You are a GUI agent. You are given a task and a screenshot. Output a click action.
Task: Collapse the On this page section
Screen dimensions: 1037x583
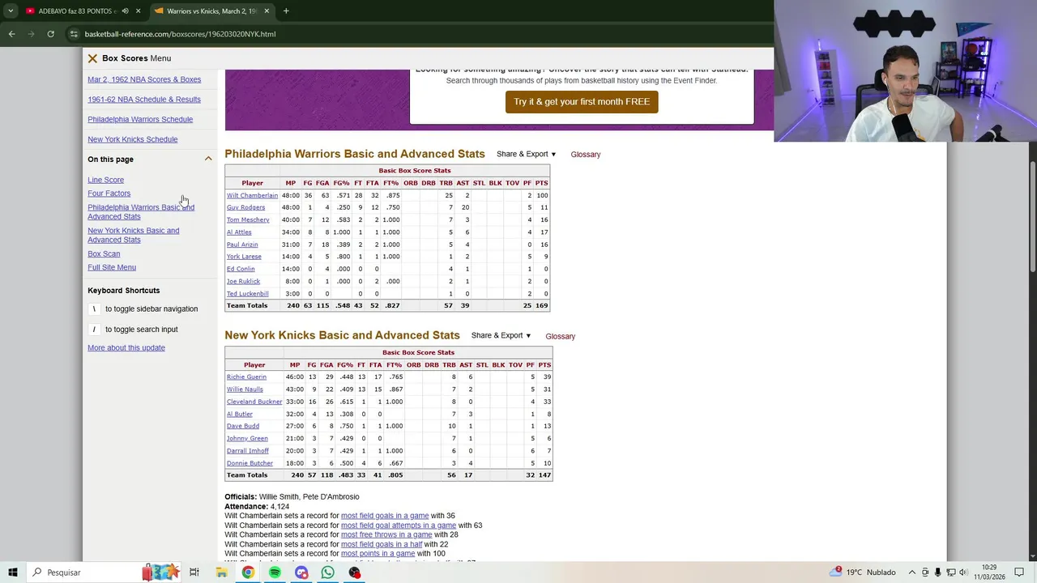point(208,159)
